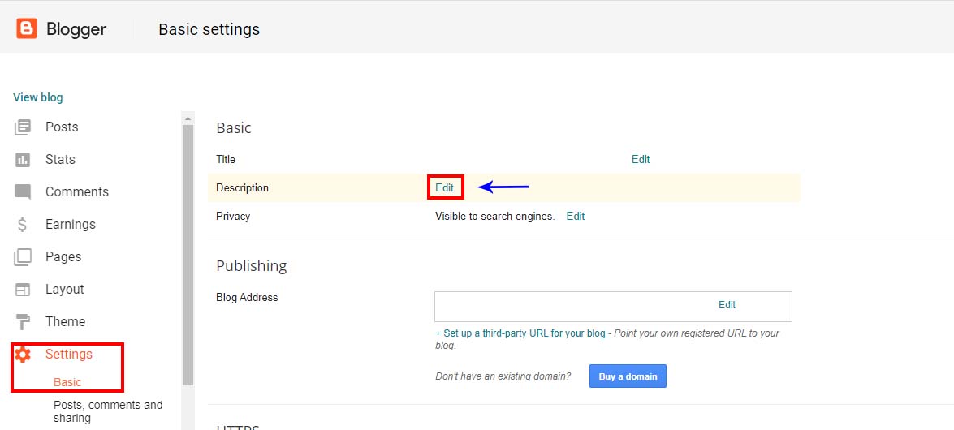
Task: Click the 'Publishing' section heading
Action: [x=251, y=266]
